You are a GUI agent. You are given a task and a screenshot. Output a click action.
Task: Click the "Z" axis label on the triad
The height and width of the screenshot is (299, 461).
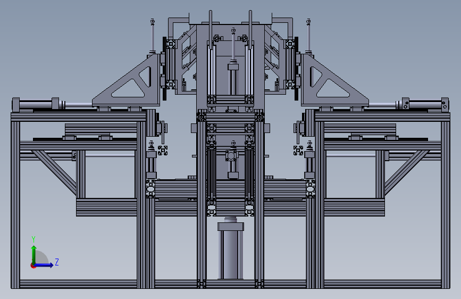57,262
